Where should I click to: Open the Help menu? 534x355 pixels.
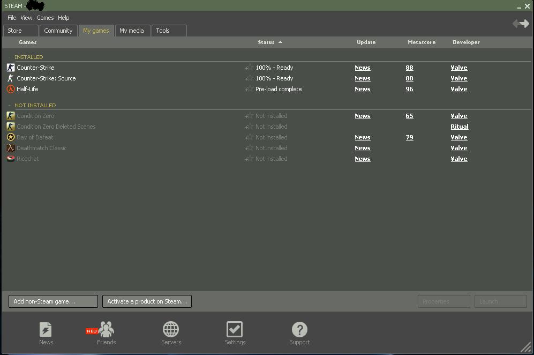pos(63,18)
